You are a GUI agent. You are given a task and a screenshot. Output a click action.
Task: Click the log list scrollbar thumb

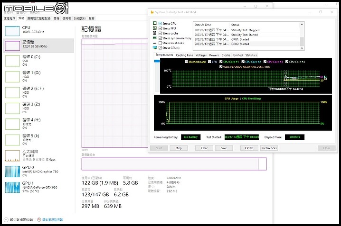tap(302, 42)
